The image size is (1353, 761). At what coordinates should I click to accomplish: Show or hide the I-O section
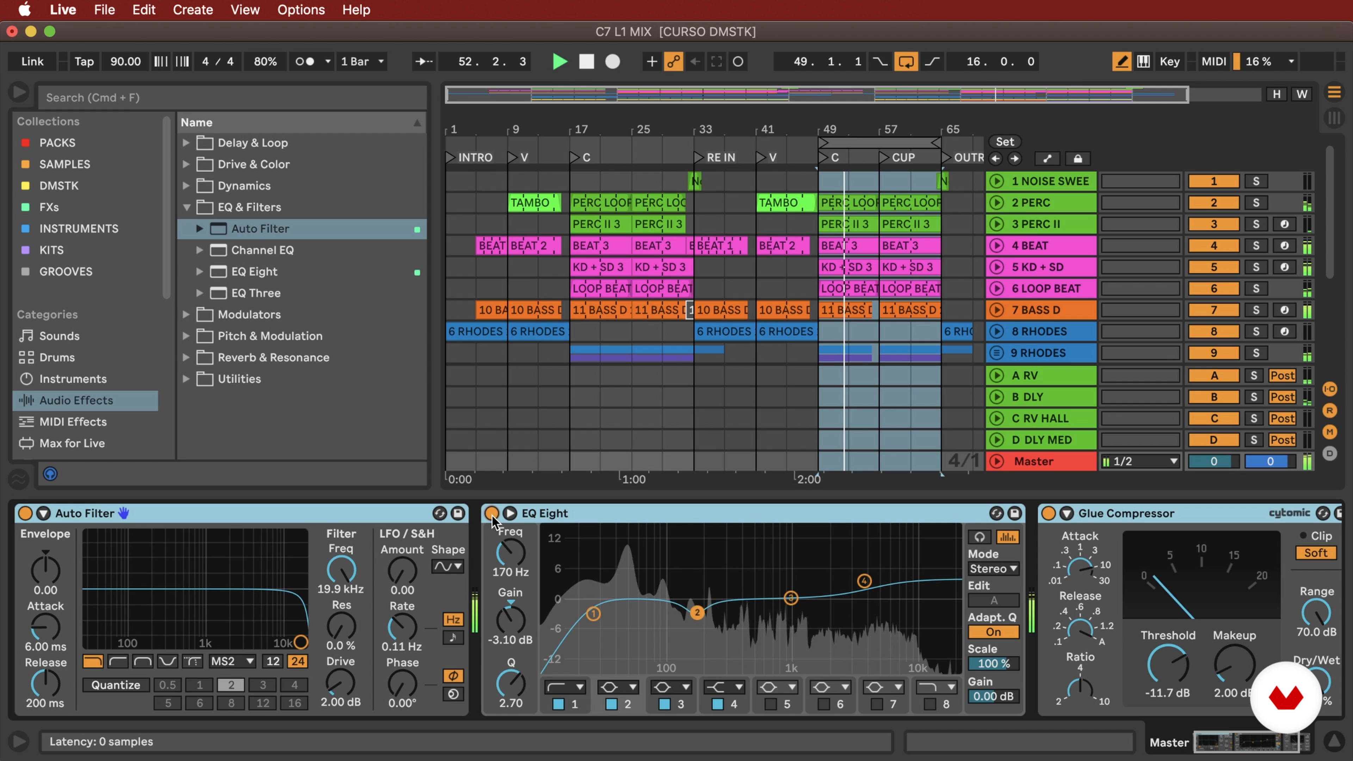pos(1329,389)
